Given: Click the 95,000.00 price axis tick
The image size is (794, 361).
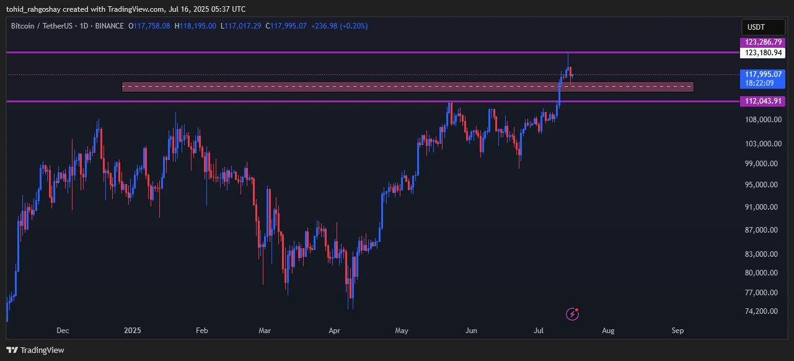Looking at the screenshot, I should (x=762, y=185).
